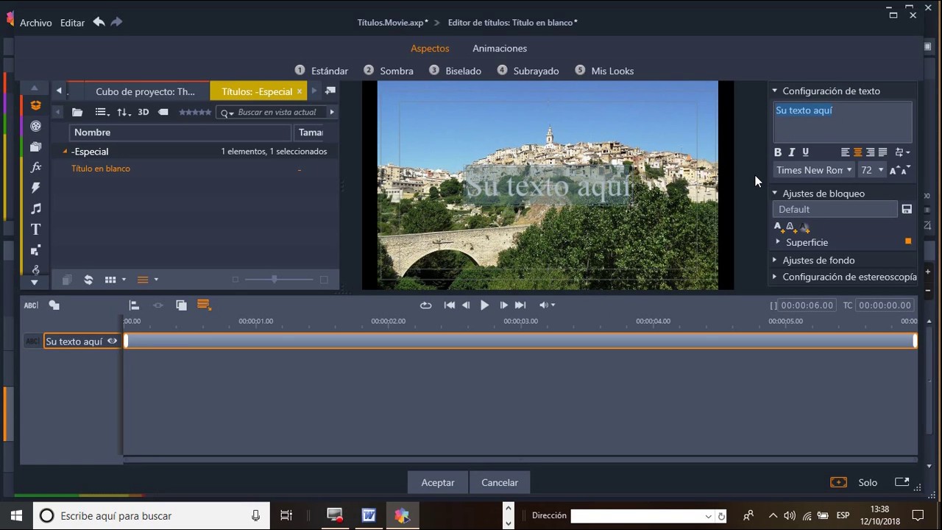
Task: Open the library list view options dropdown
Action: tap(102, 112)
